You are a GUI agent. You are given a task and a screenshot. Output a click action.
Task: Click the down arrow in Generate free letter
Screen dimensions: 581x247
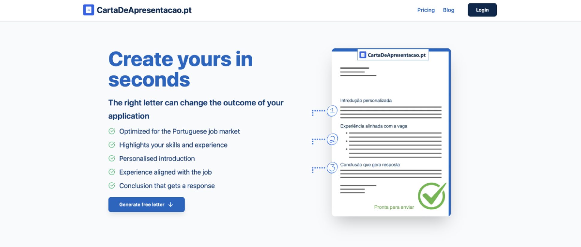click(x=171, y=204)
